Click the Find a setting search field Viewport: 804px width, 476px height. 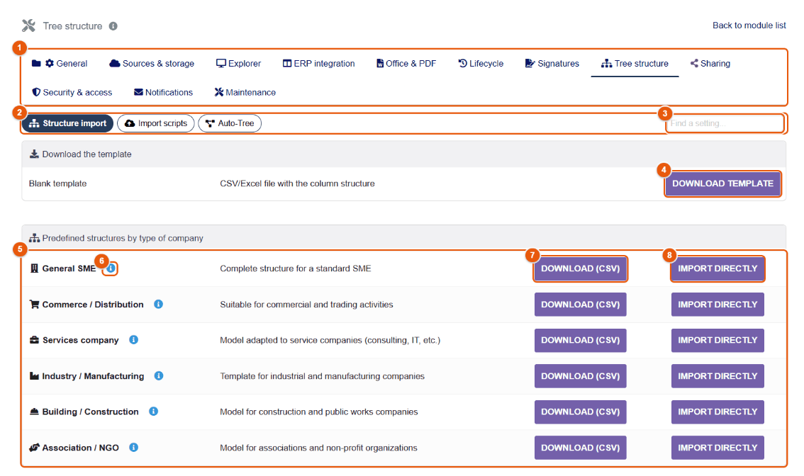725,123
